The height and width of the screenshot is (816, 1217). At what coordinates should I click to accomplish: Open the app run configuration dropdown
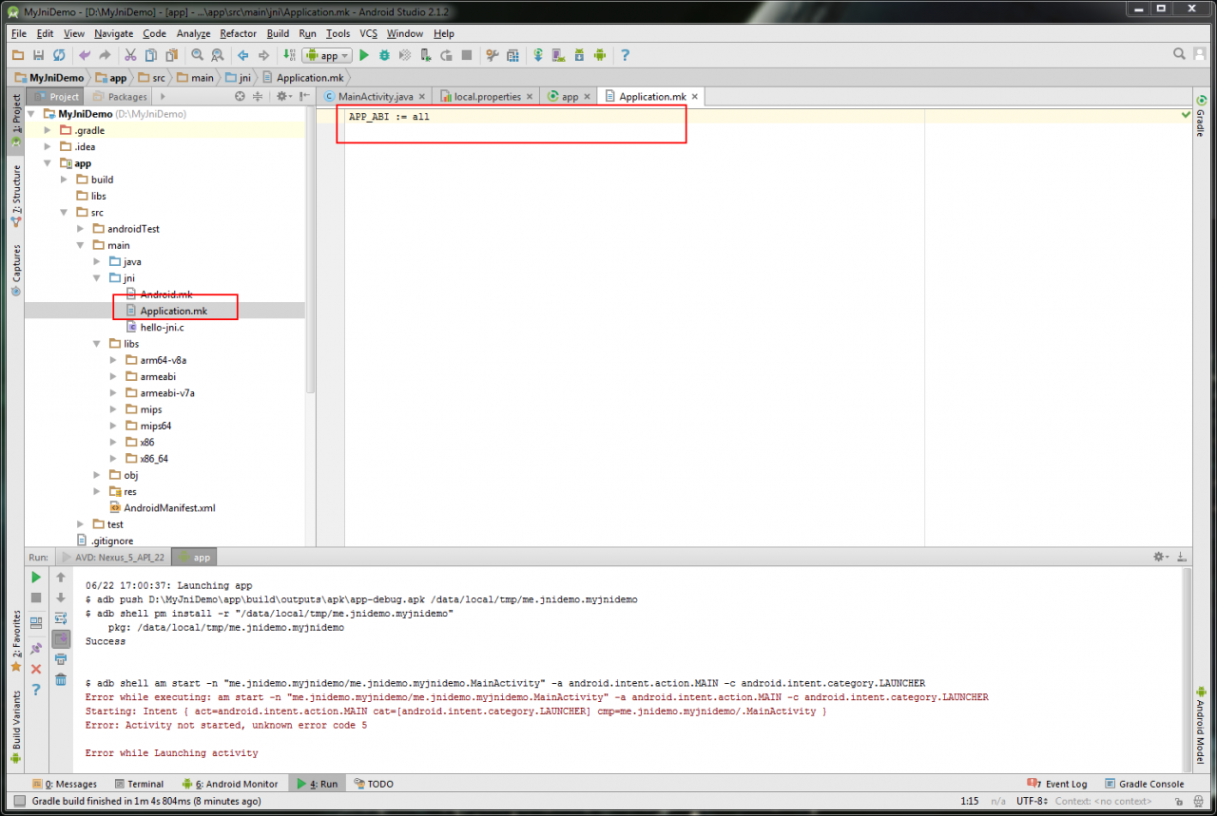click(327, 56)
